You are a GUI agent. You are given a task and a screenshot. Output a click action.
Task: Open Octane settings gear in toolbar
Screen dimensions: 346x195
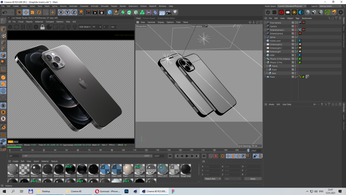pos(340,12)
